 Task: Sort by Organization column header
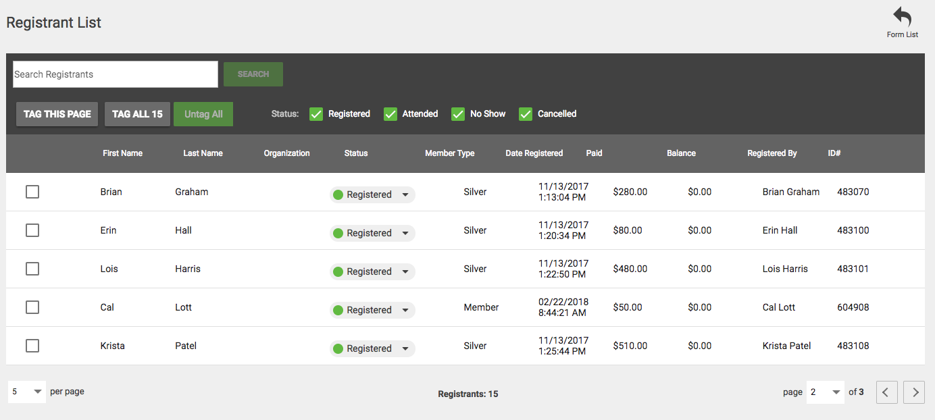(x=286, y=153)
